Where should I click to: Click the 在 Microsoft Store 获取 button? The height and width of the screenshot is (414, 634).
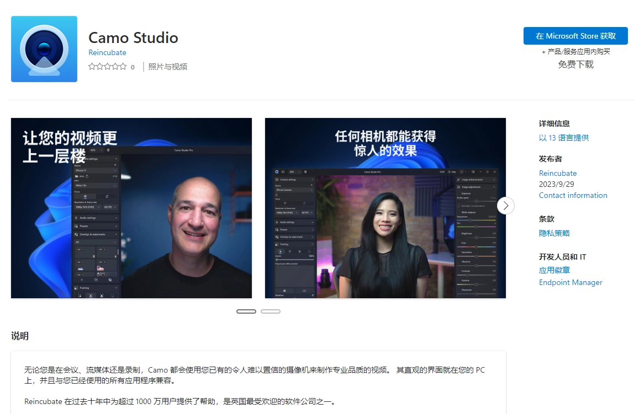point(575,36)
